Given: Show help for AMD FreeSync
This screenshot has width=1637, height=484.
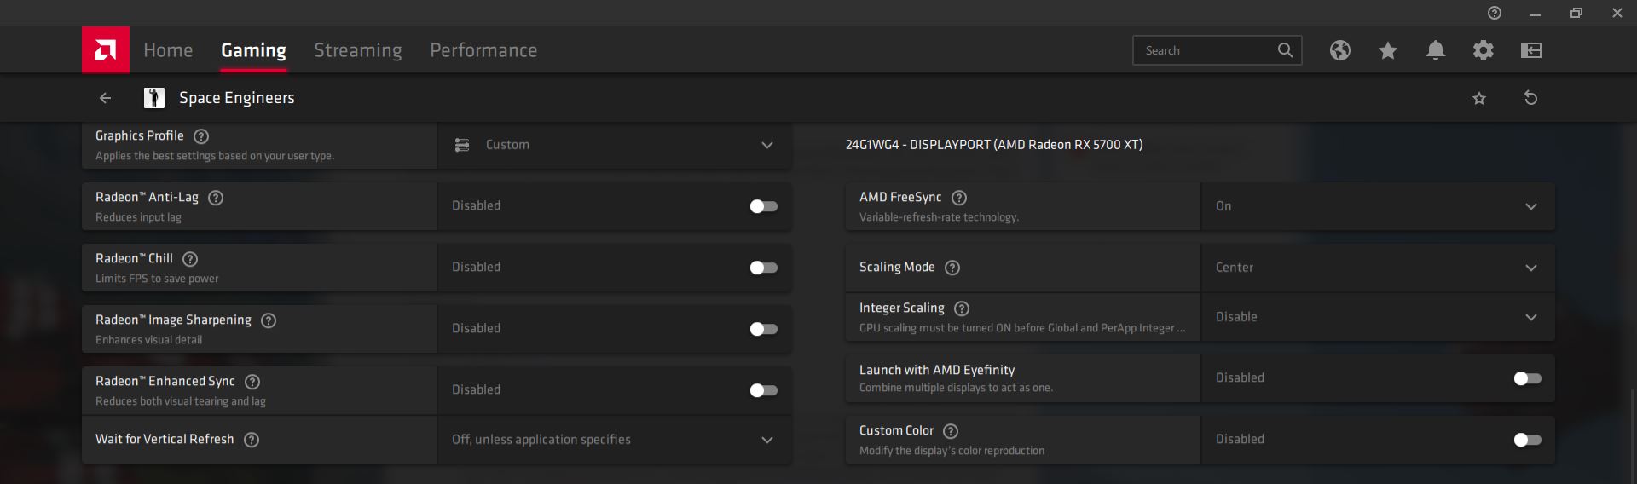Looking at the screenshot, I should [959, 198].
